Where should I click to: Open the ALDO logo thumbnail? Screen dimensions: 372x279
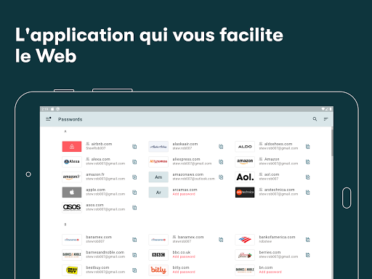pyautogui.click(x=245, y=147)
